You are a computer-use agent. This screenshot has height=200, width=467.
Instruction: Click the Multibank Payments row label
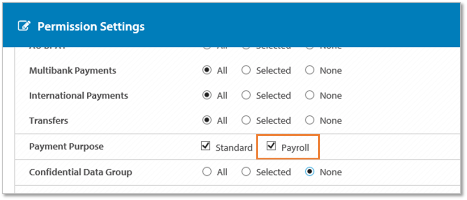point(72,70)
